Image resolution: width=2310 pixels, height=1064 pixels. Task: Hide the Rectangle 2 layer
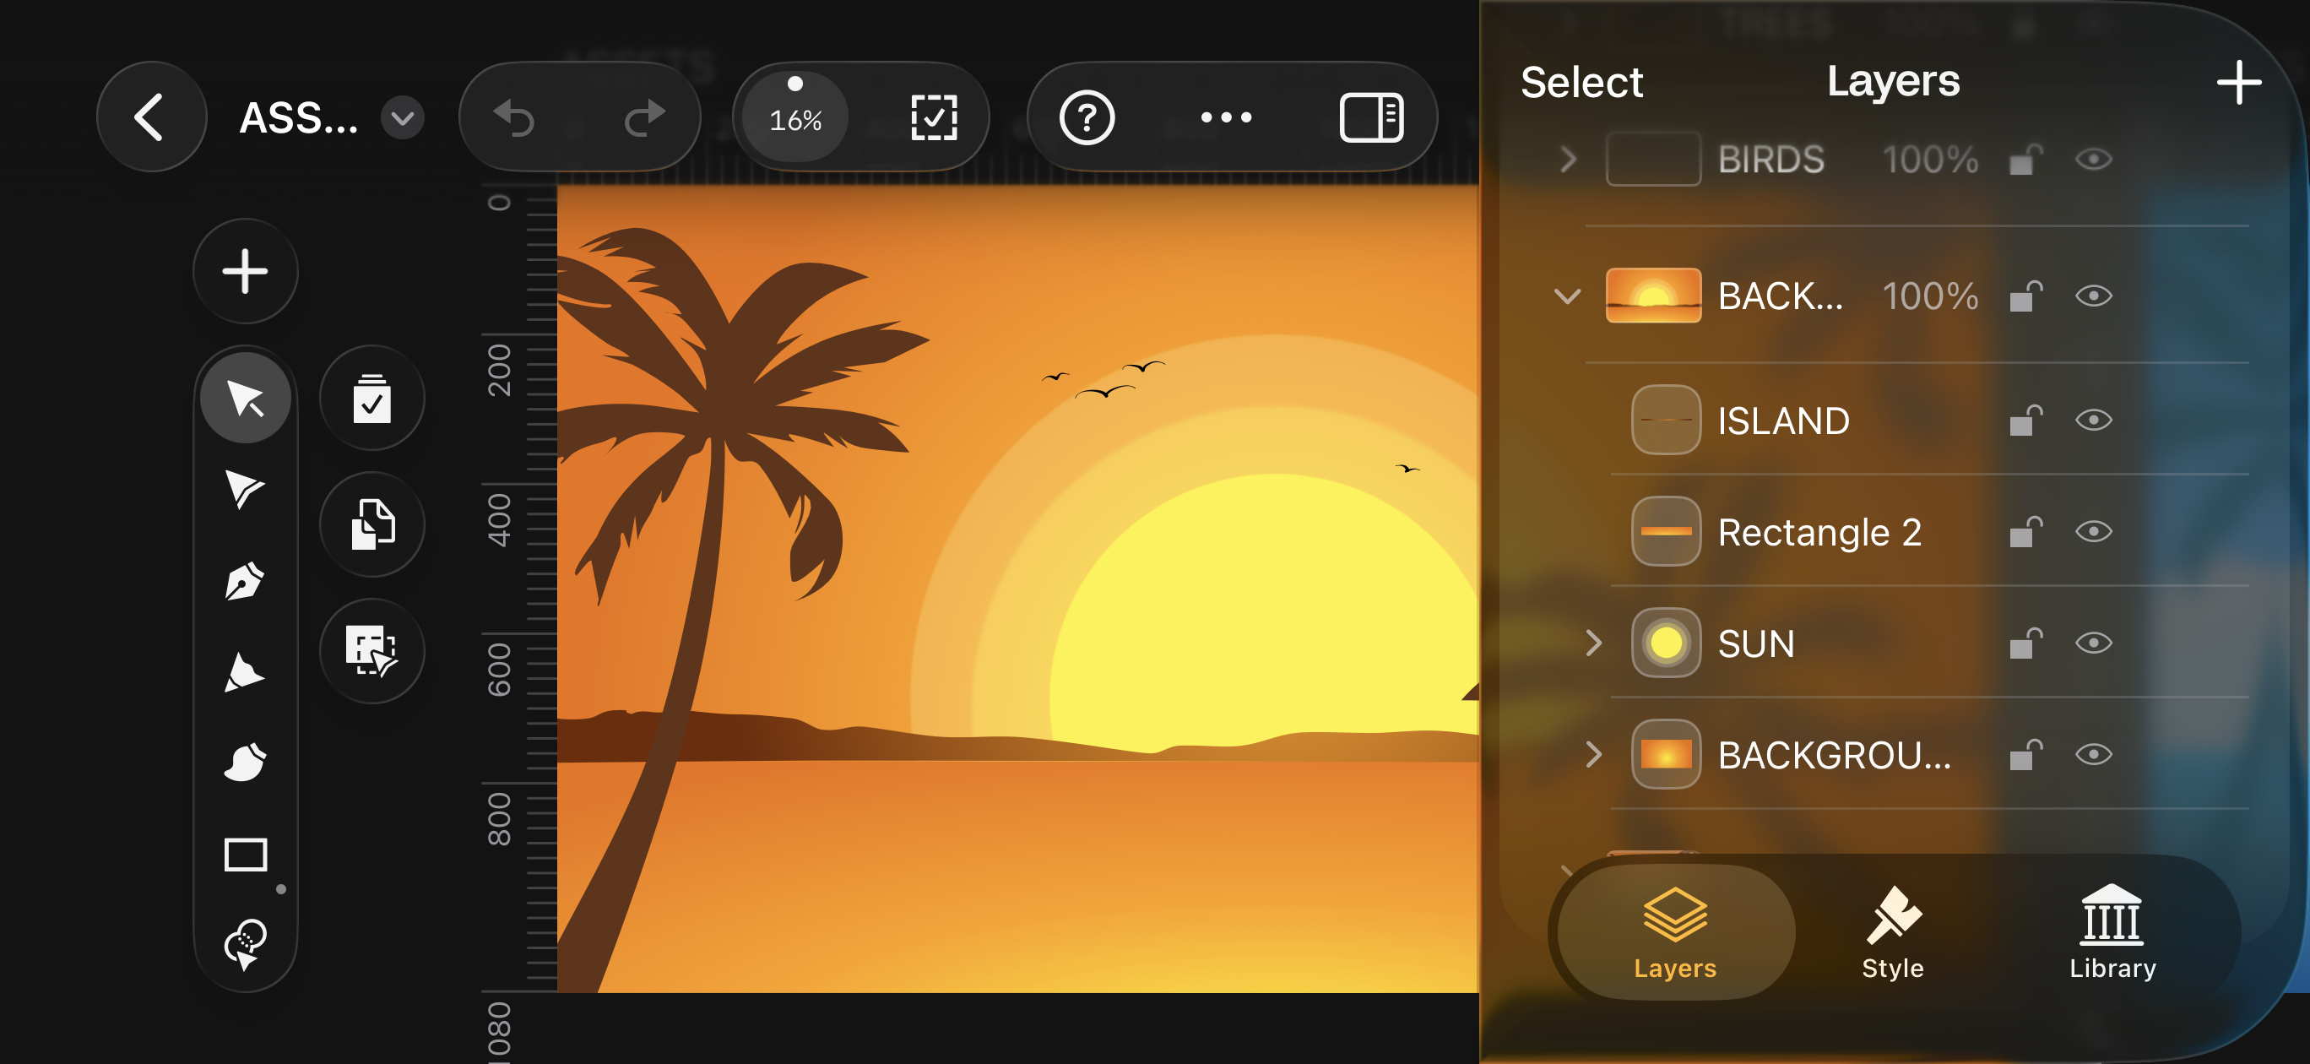point(2093,532)
